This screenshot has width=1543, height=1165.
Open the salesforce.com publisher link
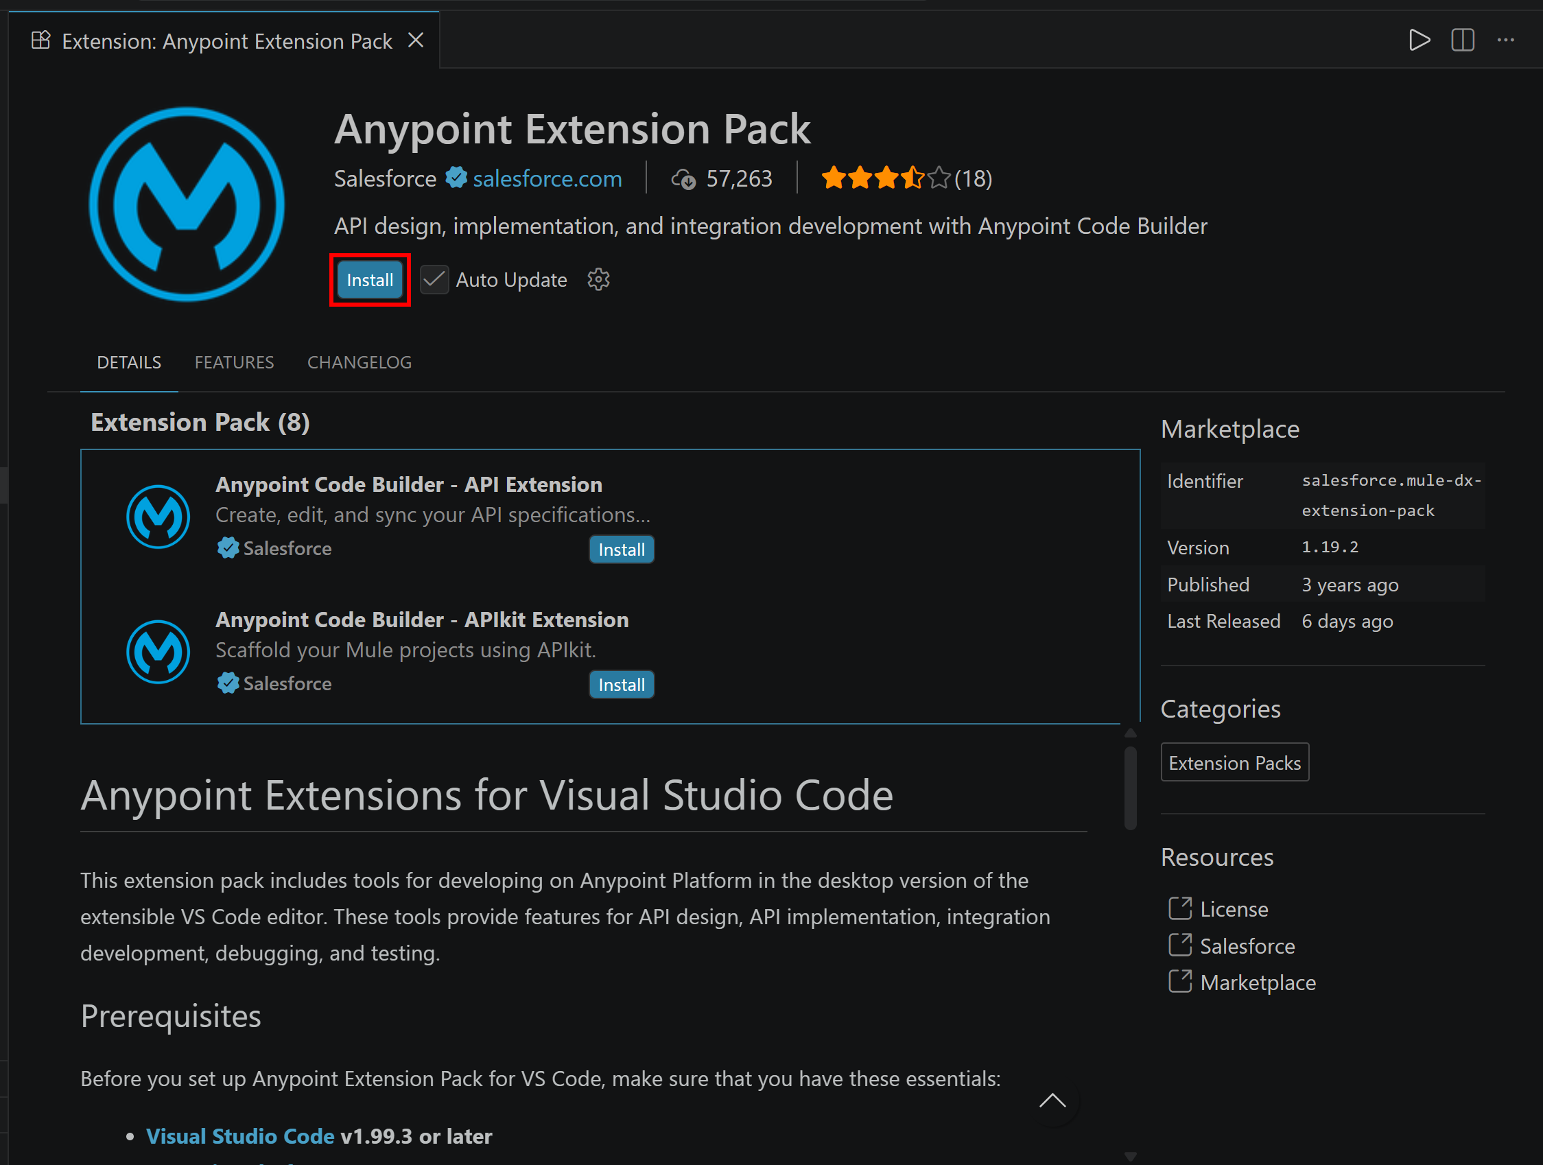click(x=547, y=178)
